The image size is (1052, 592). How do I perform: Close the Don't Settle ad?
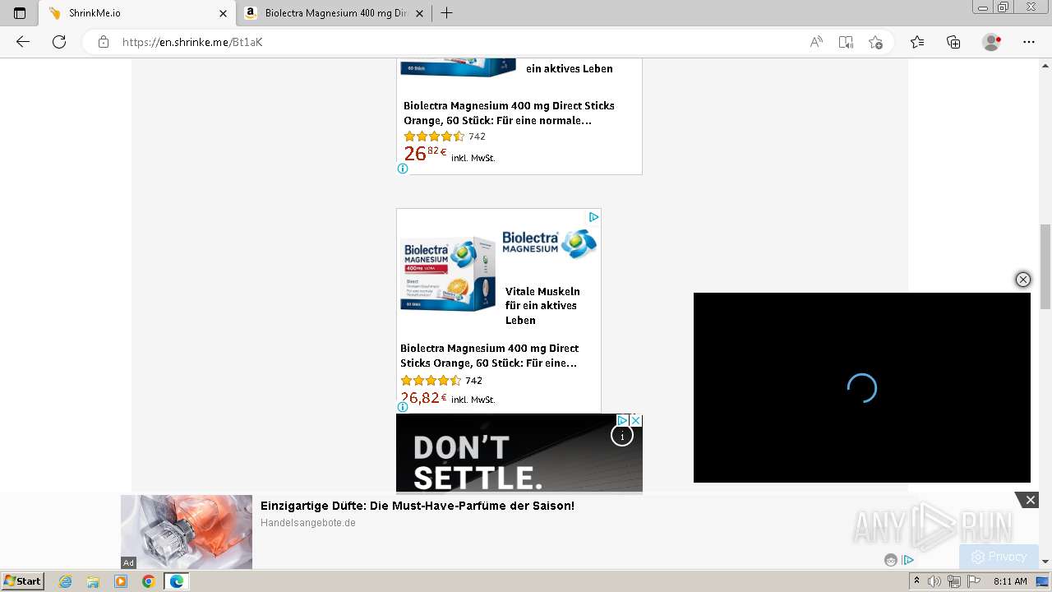635,420
